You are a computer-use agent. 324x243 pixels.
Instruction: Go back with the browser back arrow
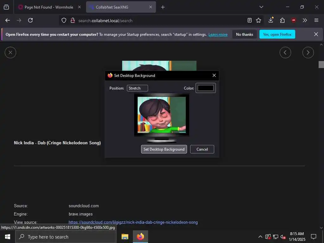point(8,20)
